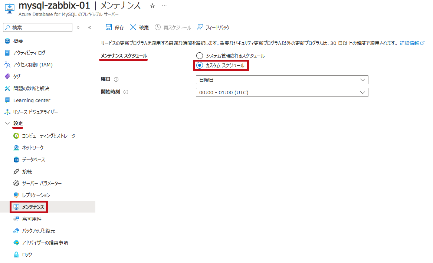Click the アクティビティ ログ icon
The image size is (433, 263).
point(7,53)
